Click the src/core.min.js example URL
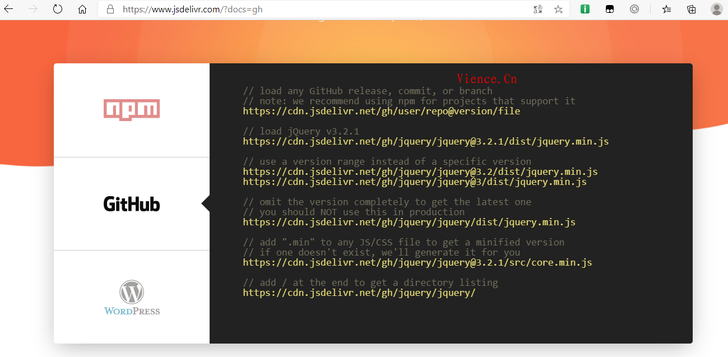This screenshot has width=728, height=357. click(417, 263)
